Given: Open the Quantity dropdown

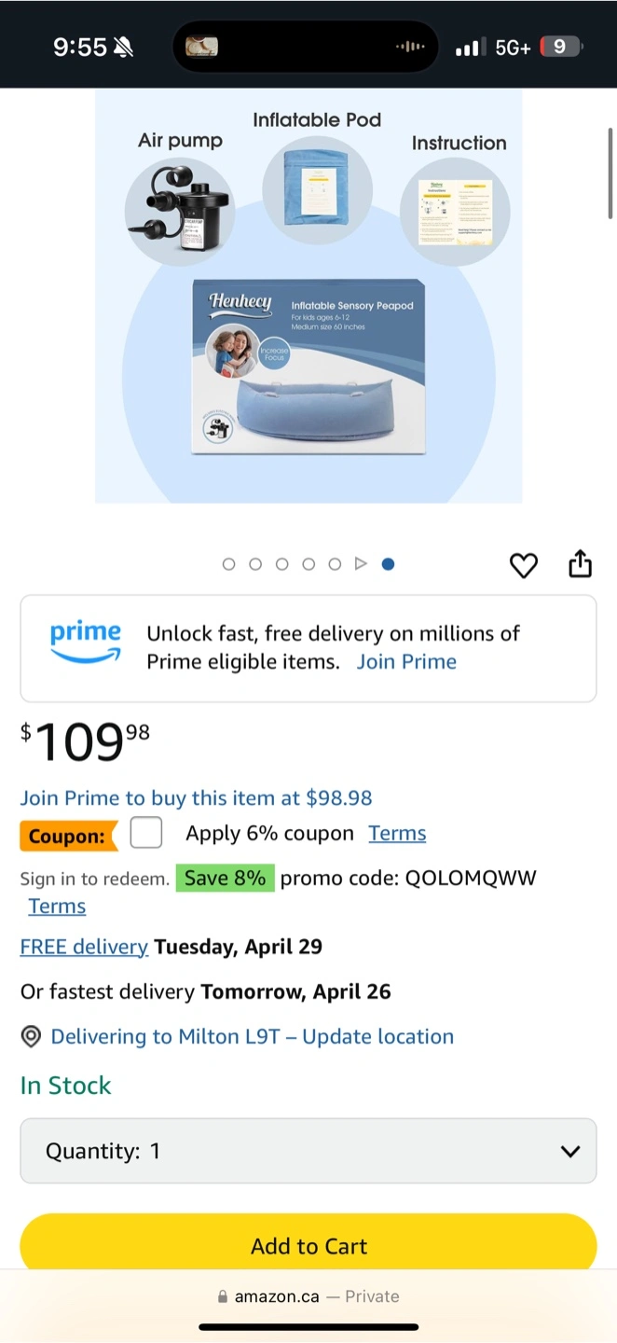Looking at the screenshot, I should click(x=308, y=1151).
